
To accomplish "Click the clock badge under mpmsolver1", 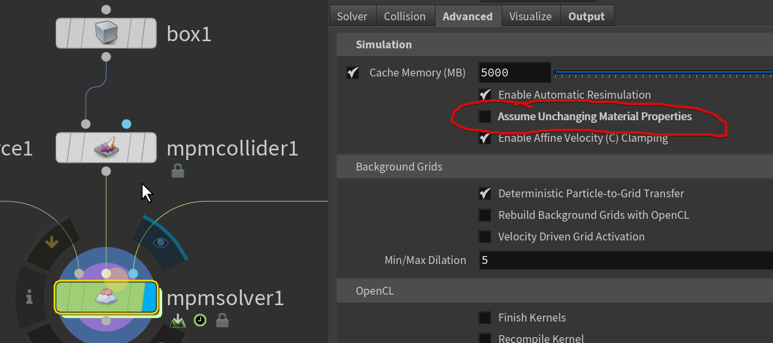I will [x=200, y=321].
